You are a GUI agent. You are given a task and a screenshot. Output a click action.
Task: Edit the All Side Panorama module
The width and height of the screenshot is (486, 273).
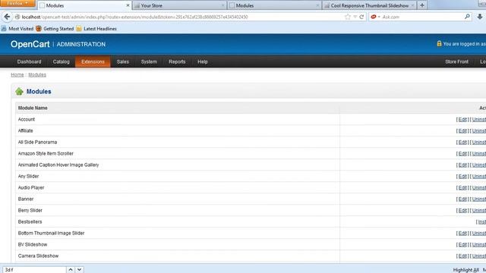click(x=462, y=143)
